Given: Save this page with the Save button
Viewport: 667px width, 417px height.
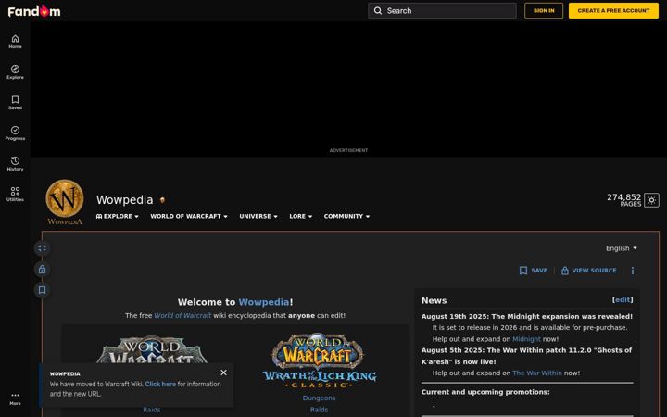Looking at the screenshot, I should point(534,271).
